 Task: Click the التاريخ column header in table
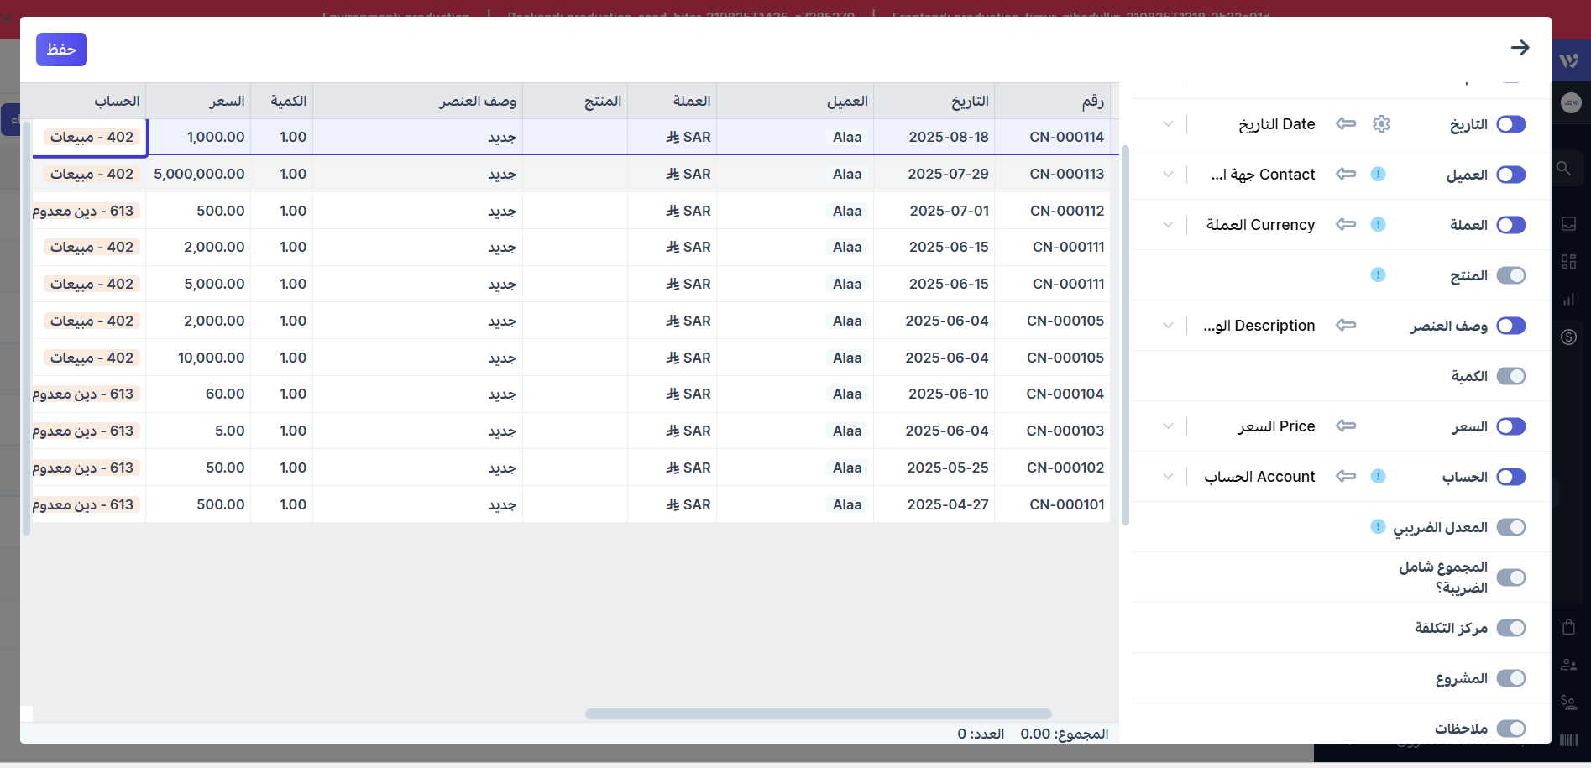pyautogui.click(x=970, y=102)
